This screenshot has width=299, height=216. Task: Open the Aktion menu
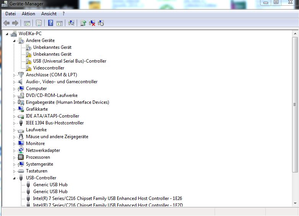(x=28, y=14)
